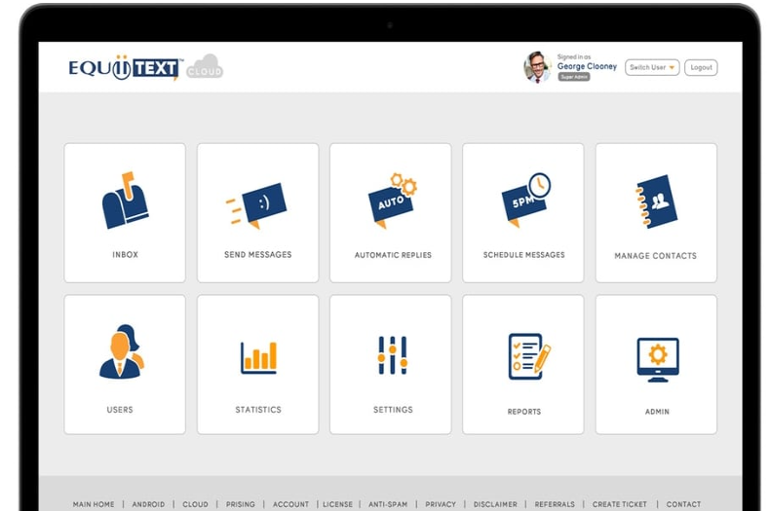Open Automatic Replies gear icon
The width and height of the screenshot is (769, 511).
coord(393,201)
